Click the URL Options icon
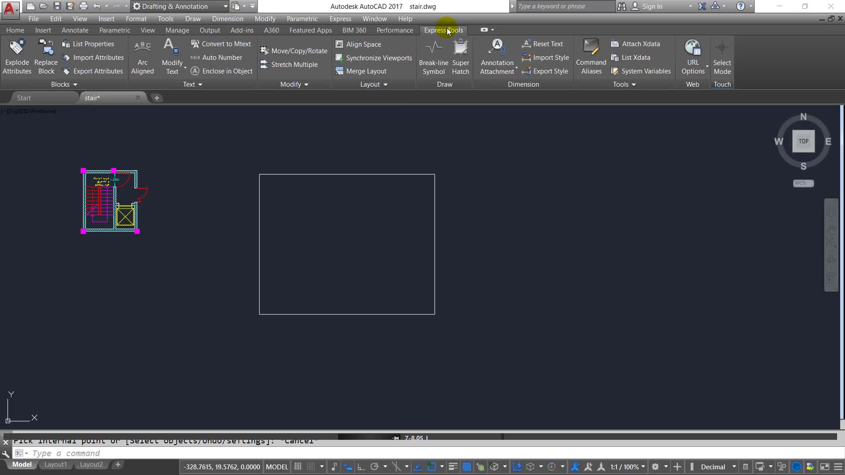The height and width of the screenshot is (475, 845). pos(692,57)
